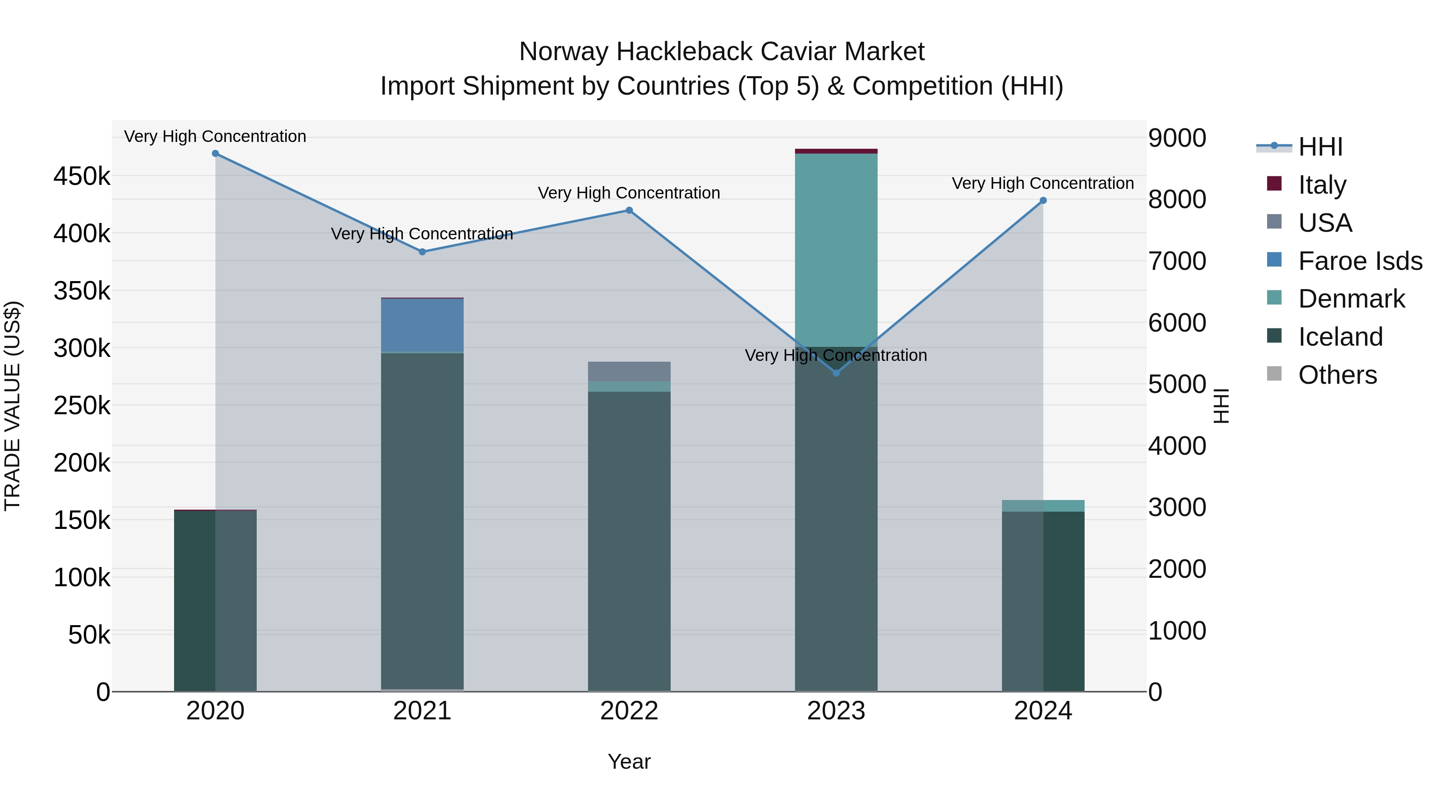Click the 'Very High Concentration' label above 2024
This screenshot has height=812, width=1444.
[x=1043, y=183]
